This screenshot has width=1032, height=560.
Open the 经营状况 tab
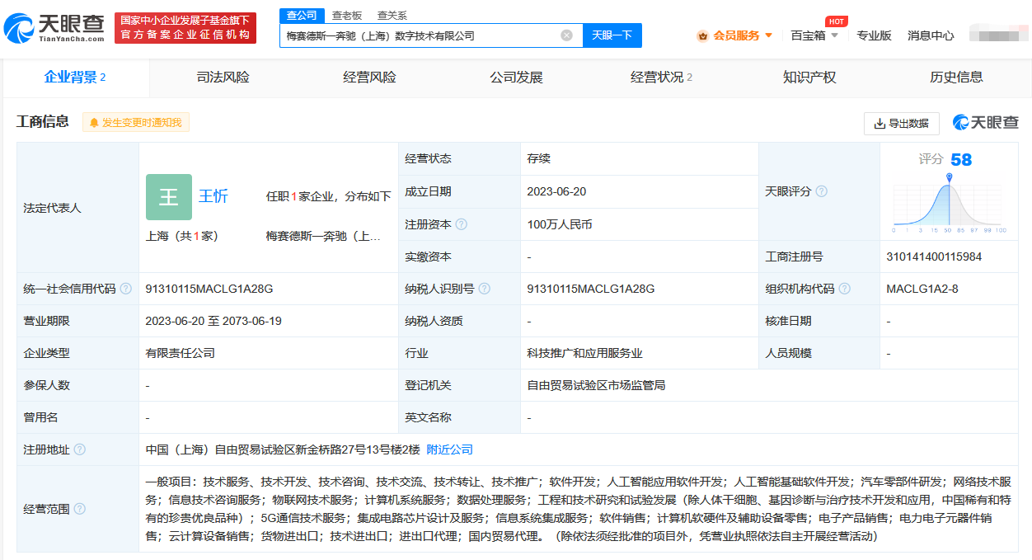(662, 78)
